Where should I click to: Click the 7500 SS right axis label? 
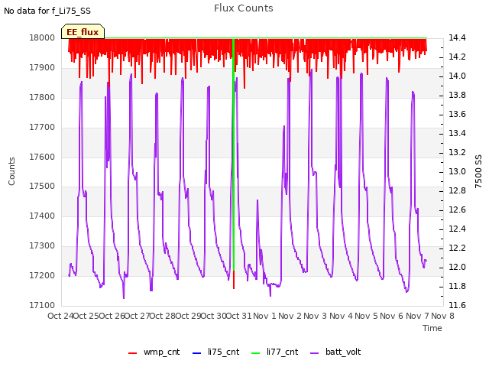(x=478, y=171)
